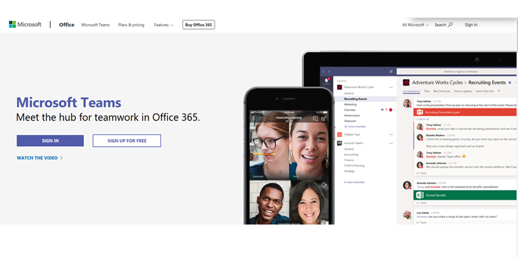Click Luis Valdez's avatar
This screenshot has height=271, width=518.
(407, 215)
